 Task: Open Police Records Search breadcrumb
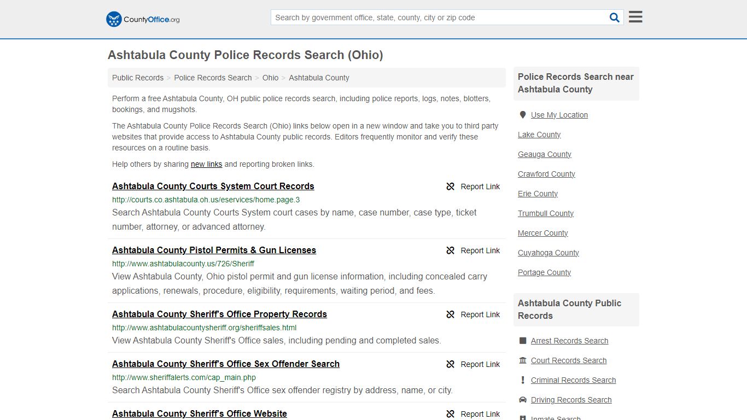click(213, 78)
